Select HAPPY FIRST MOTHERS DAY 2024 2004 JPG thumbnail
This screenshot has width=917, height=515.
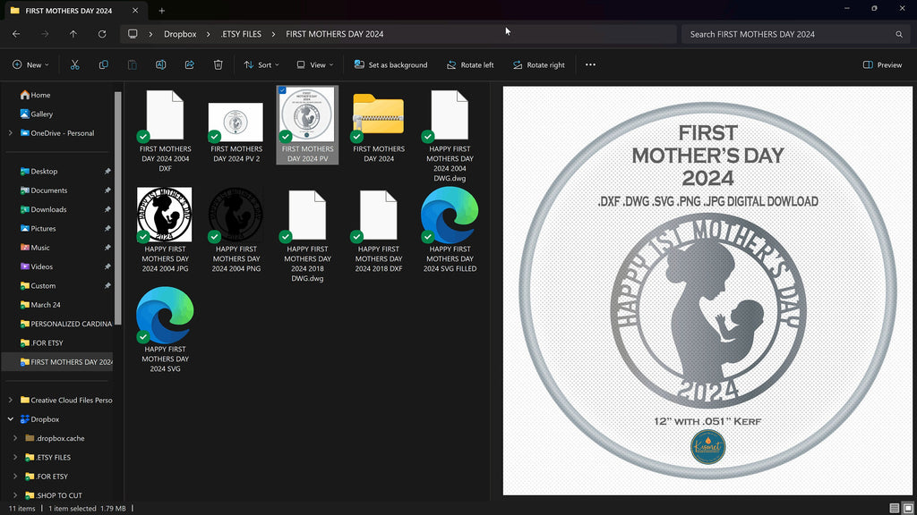pos(165,230)
